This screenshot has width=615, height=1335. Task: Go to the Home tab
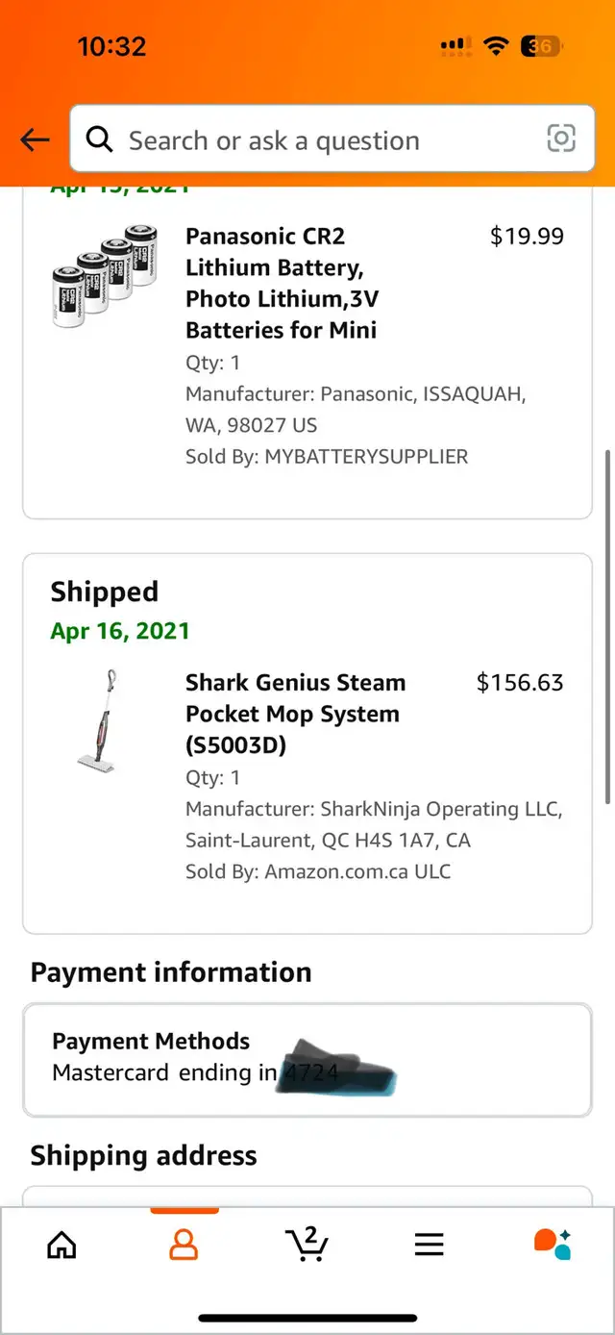(61, 1244)
